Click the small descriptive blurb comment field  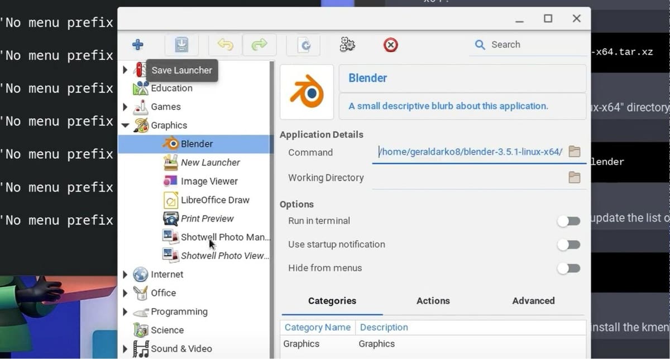click(462, 106)
